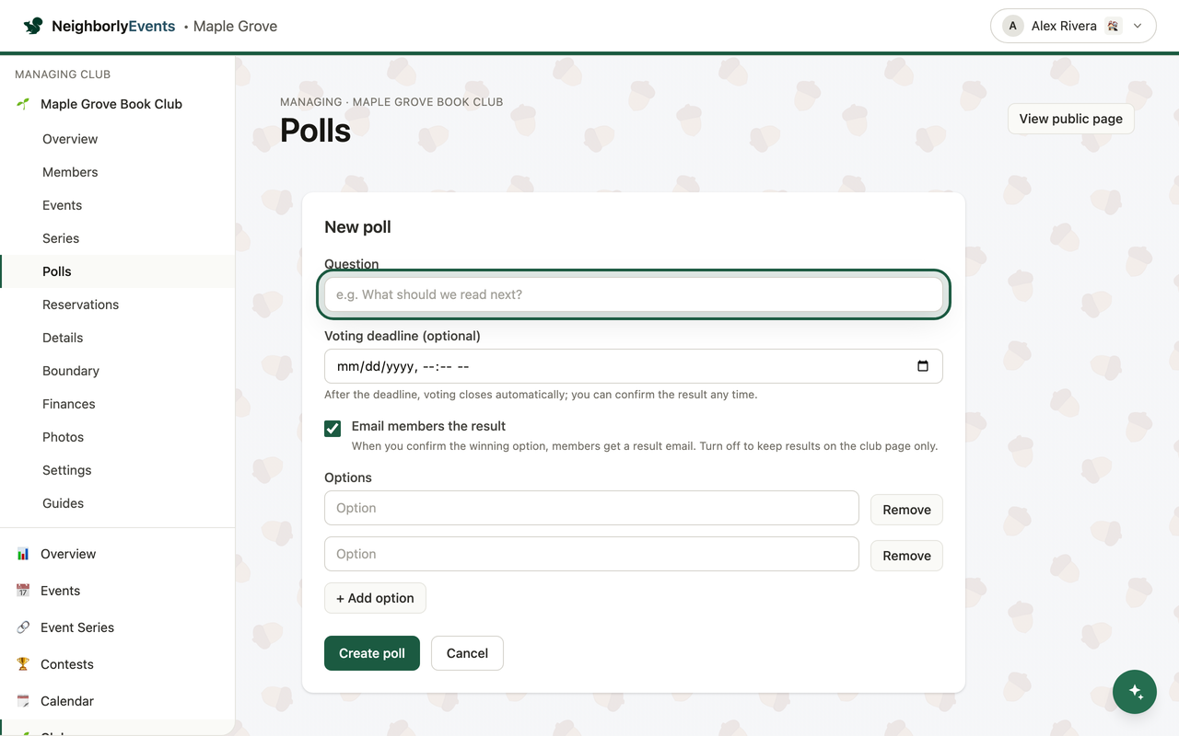This screenshot has width=1179, height=736.
Task: Uncheck Email members the result
Action: [333, 428]
